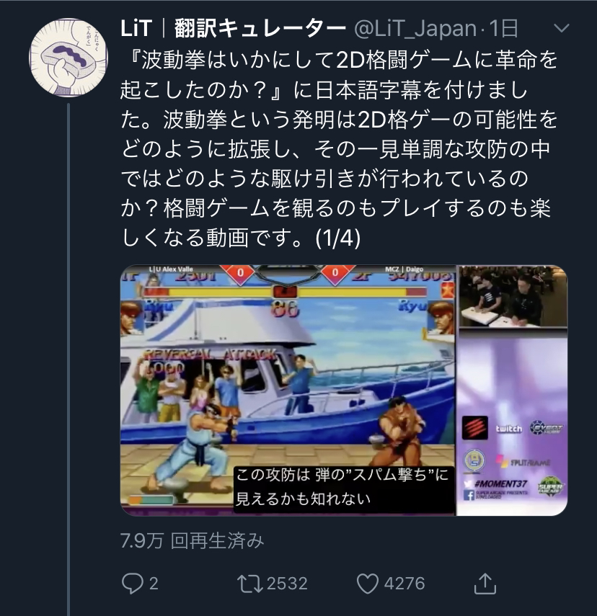Tap the Twitch logo in video
The image size is (597, 616).
coord(508,428)
